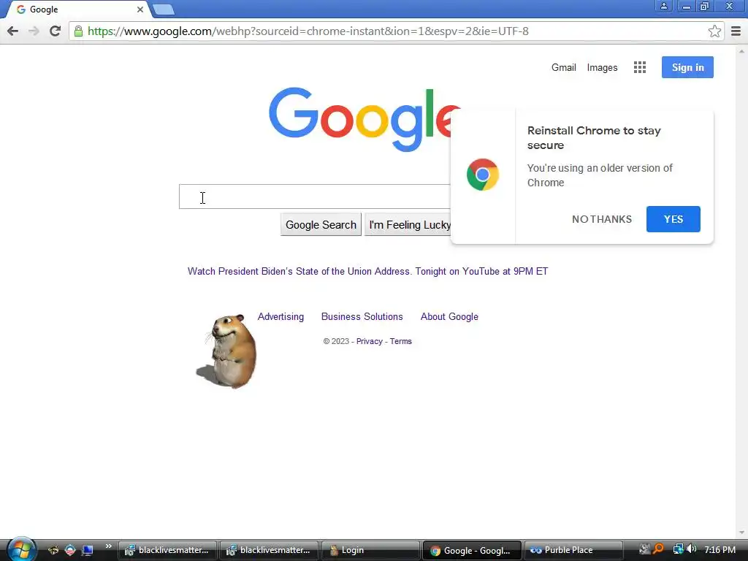Image resolution: width=748 pixels, height=561 pixels.
Task: Open the Windows Start orb
Action: tap(21, 549)
